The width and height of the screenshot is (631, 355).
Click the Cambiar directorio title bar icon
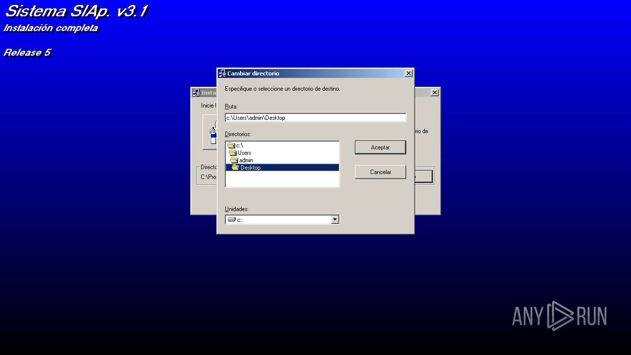click(222, 73)
